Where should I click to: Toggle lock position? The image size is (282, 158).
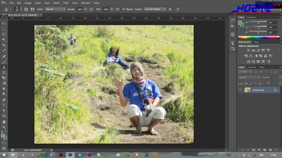(x=256, y=83)
